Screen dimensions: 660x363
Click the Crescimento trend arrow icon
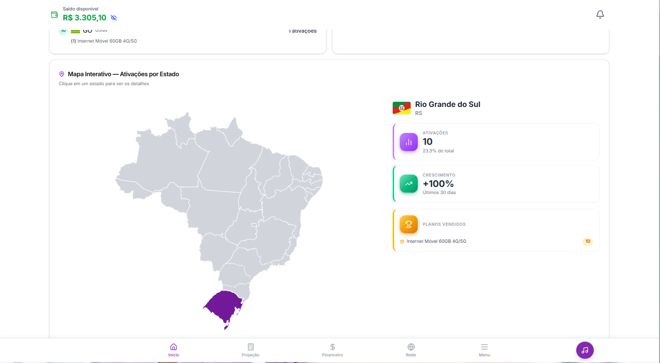[x=408, y=184]
